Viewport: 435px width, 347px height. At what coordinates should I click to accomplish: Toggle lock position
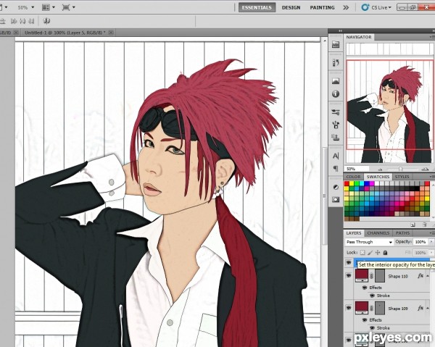(x=378, y=253)
